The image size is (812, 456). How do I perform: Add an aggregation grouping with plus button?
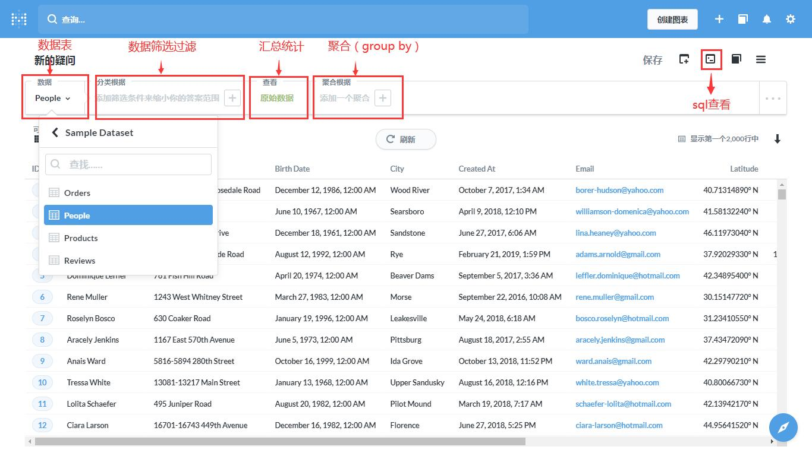pyautogui.click(x=383, y=98)
